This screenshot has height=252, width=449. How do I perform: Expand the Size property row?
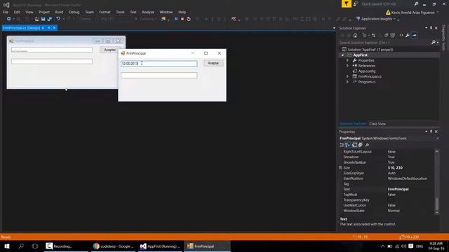pos(340,168)
